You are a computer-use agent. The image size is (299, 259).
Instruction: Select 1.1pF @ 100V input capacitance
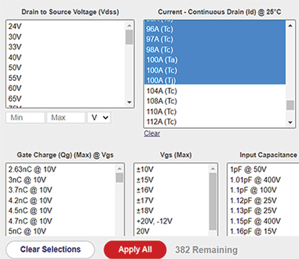[264, 190]
